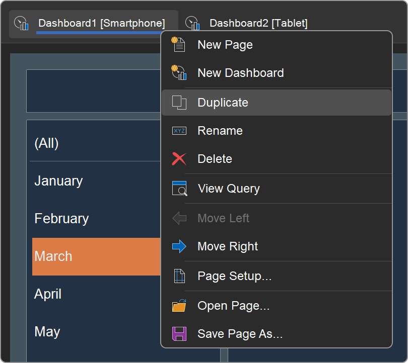Select Open Page... from the menu

(233, 306)
